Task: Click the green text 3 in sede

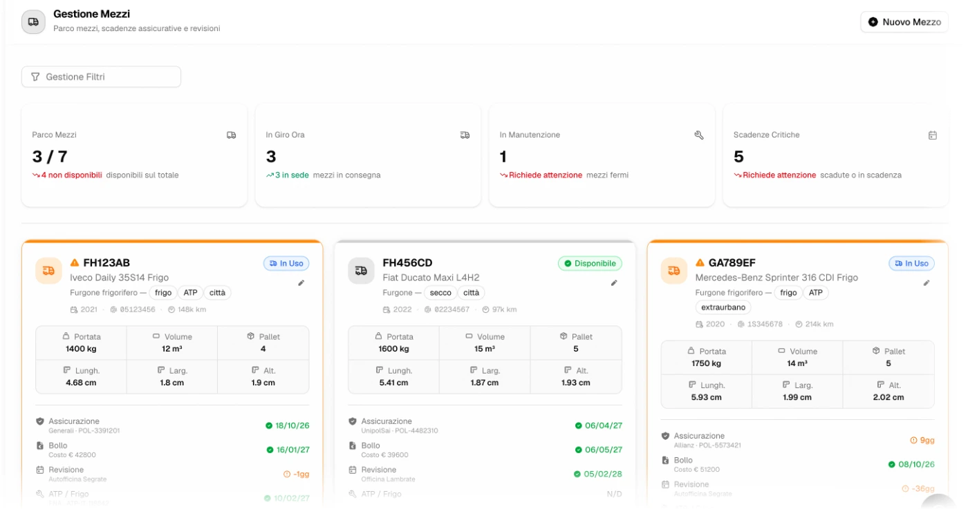Action: click(x=292, y=175)
